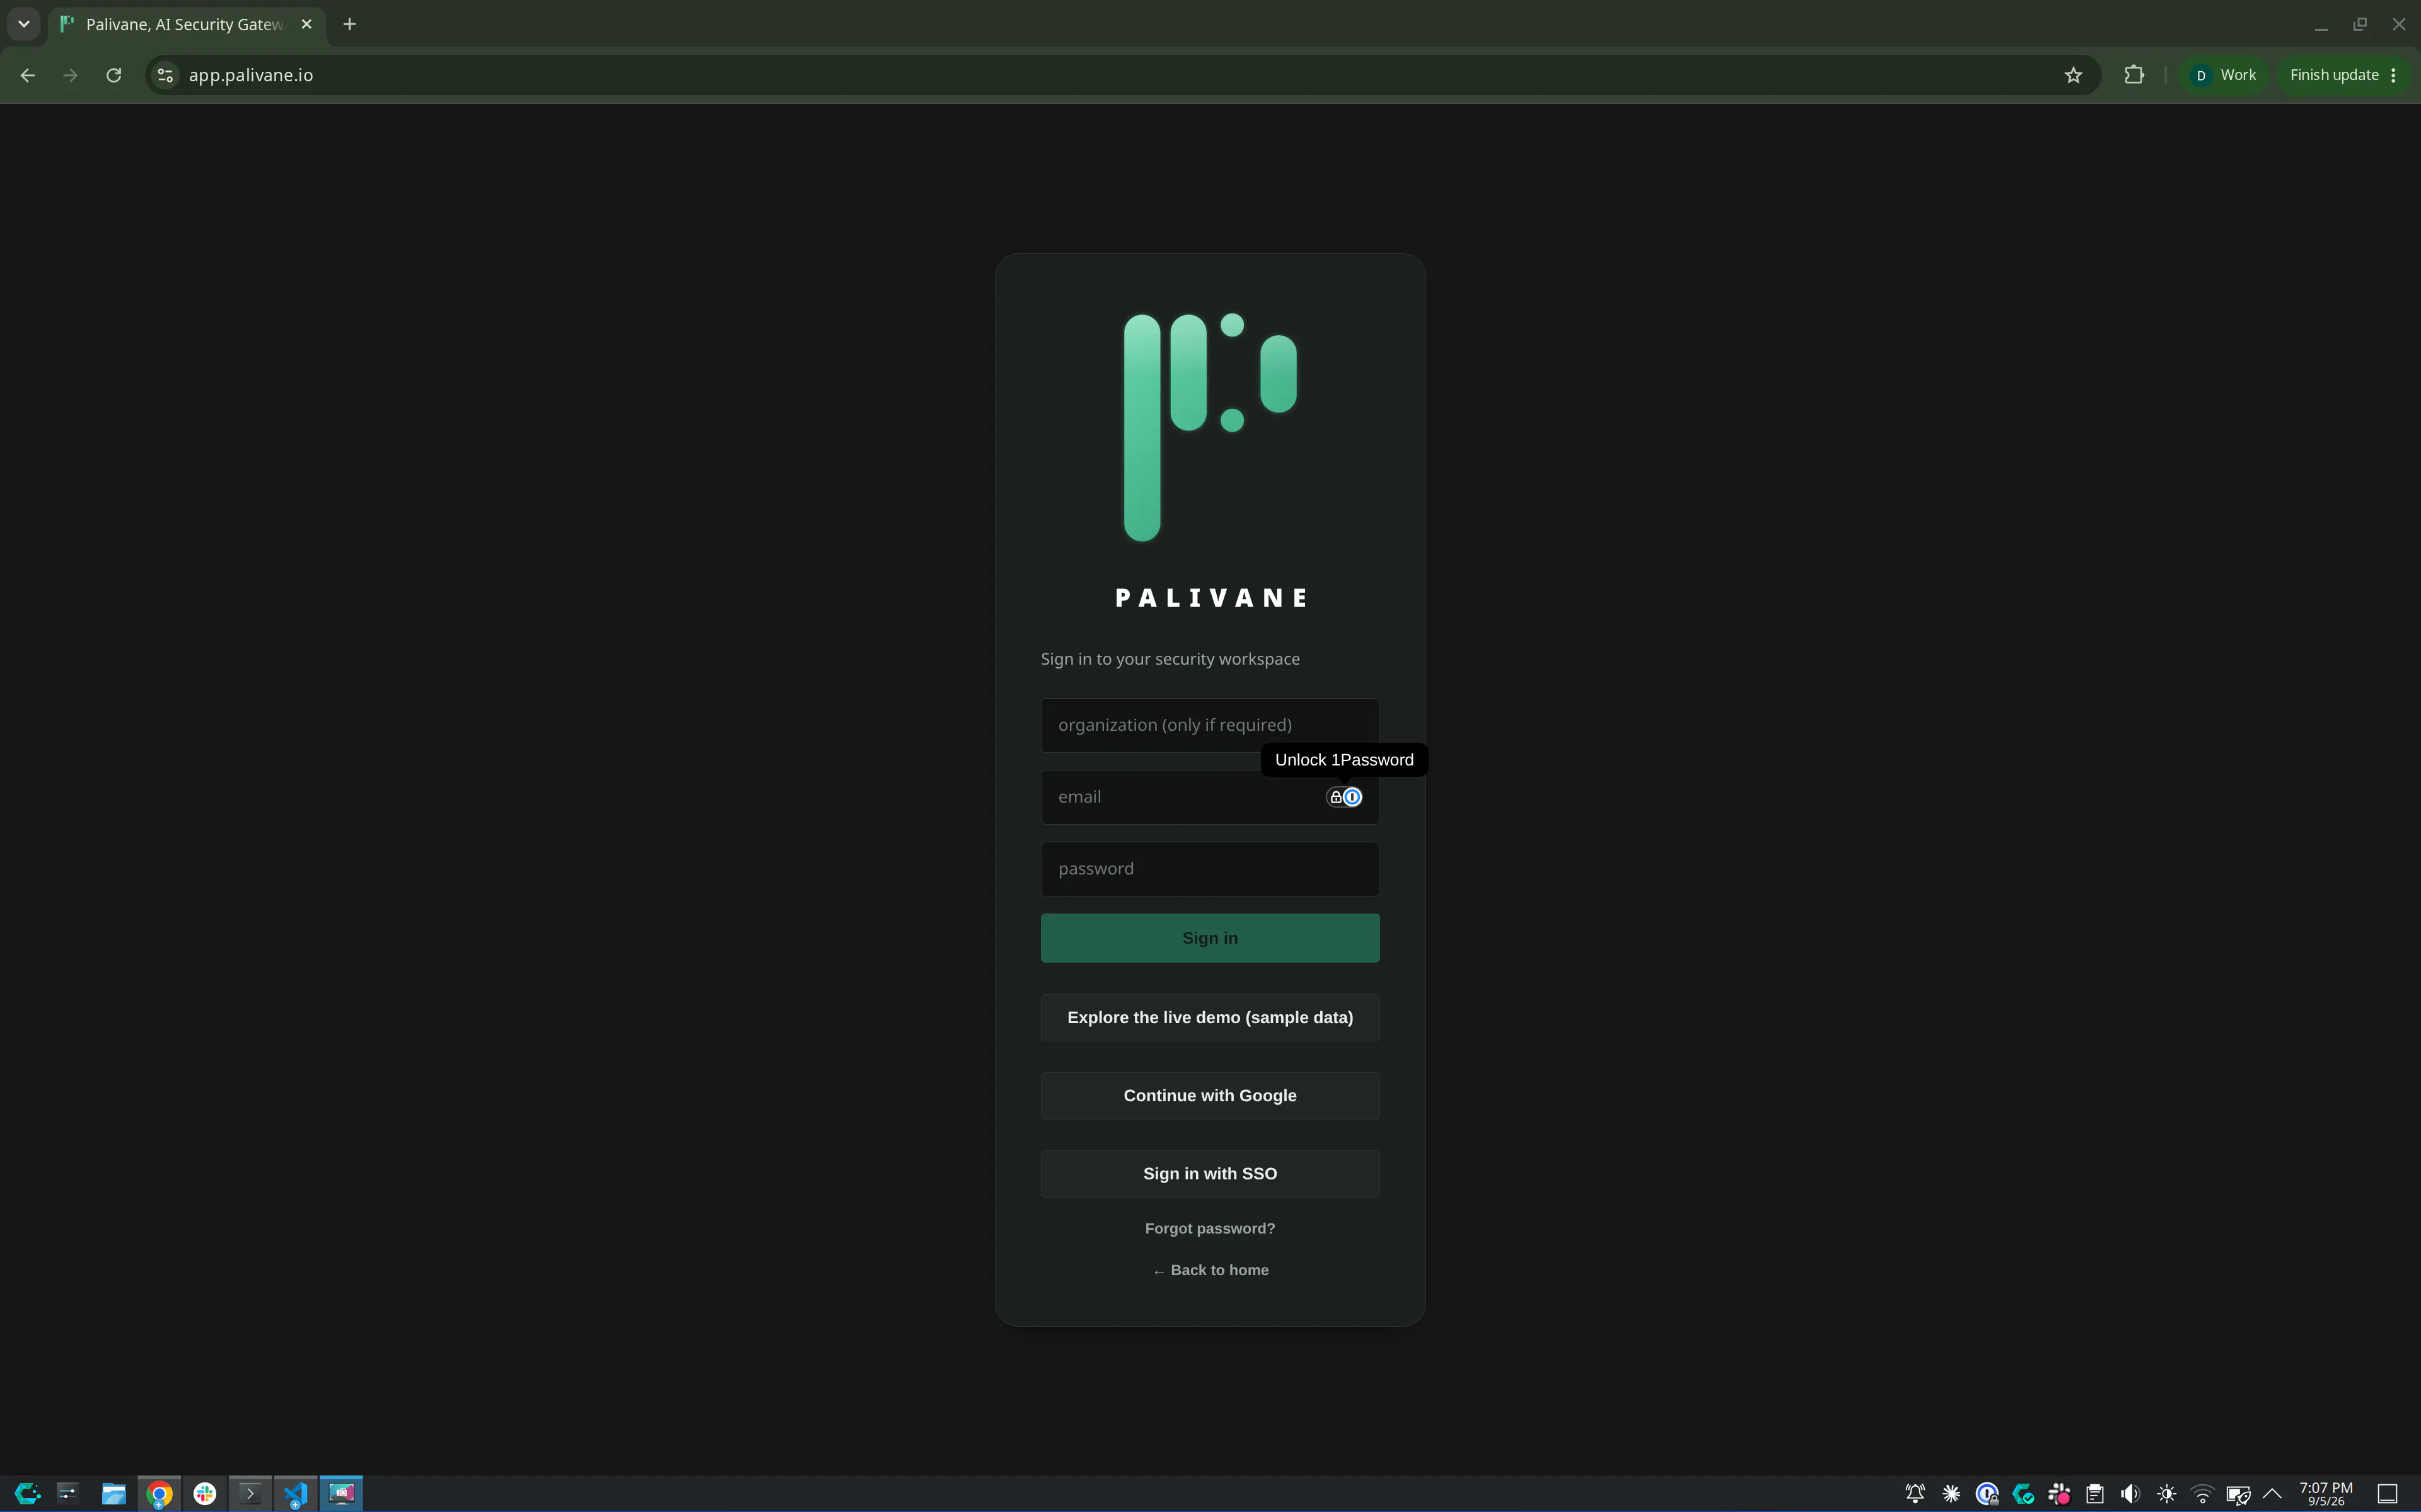The height and width of the screenshot is (1512, 2421).
Task: Switch to Visual Studio Code in taskbar
Action: (295, 1493)
